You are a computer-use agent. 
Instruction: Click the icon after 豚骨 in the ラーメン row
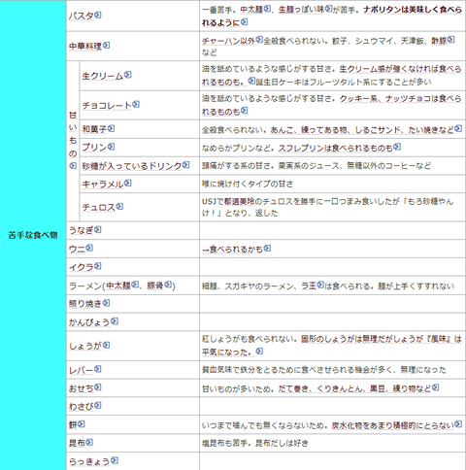168,285
